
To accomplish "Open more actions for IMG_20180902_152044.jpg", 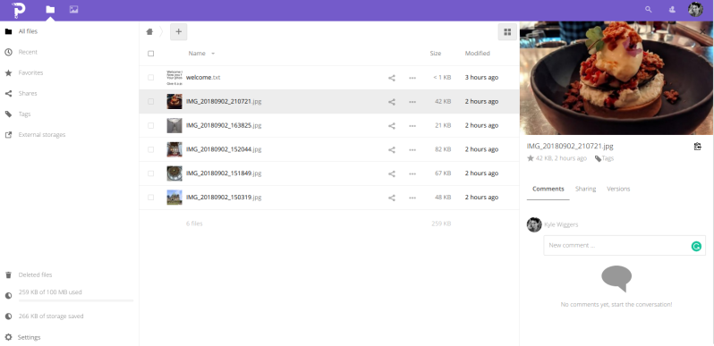I will [x=412, y=150].
